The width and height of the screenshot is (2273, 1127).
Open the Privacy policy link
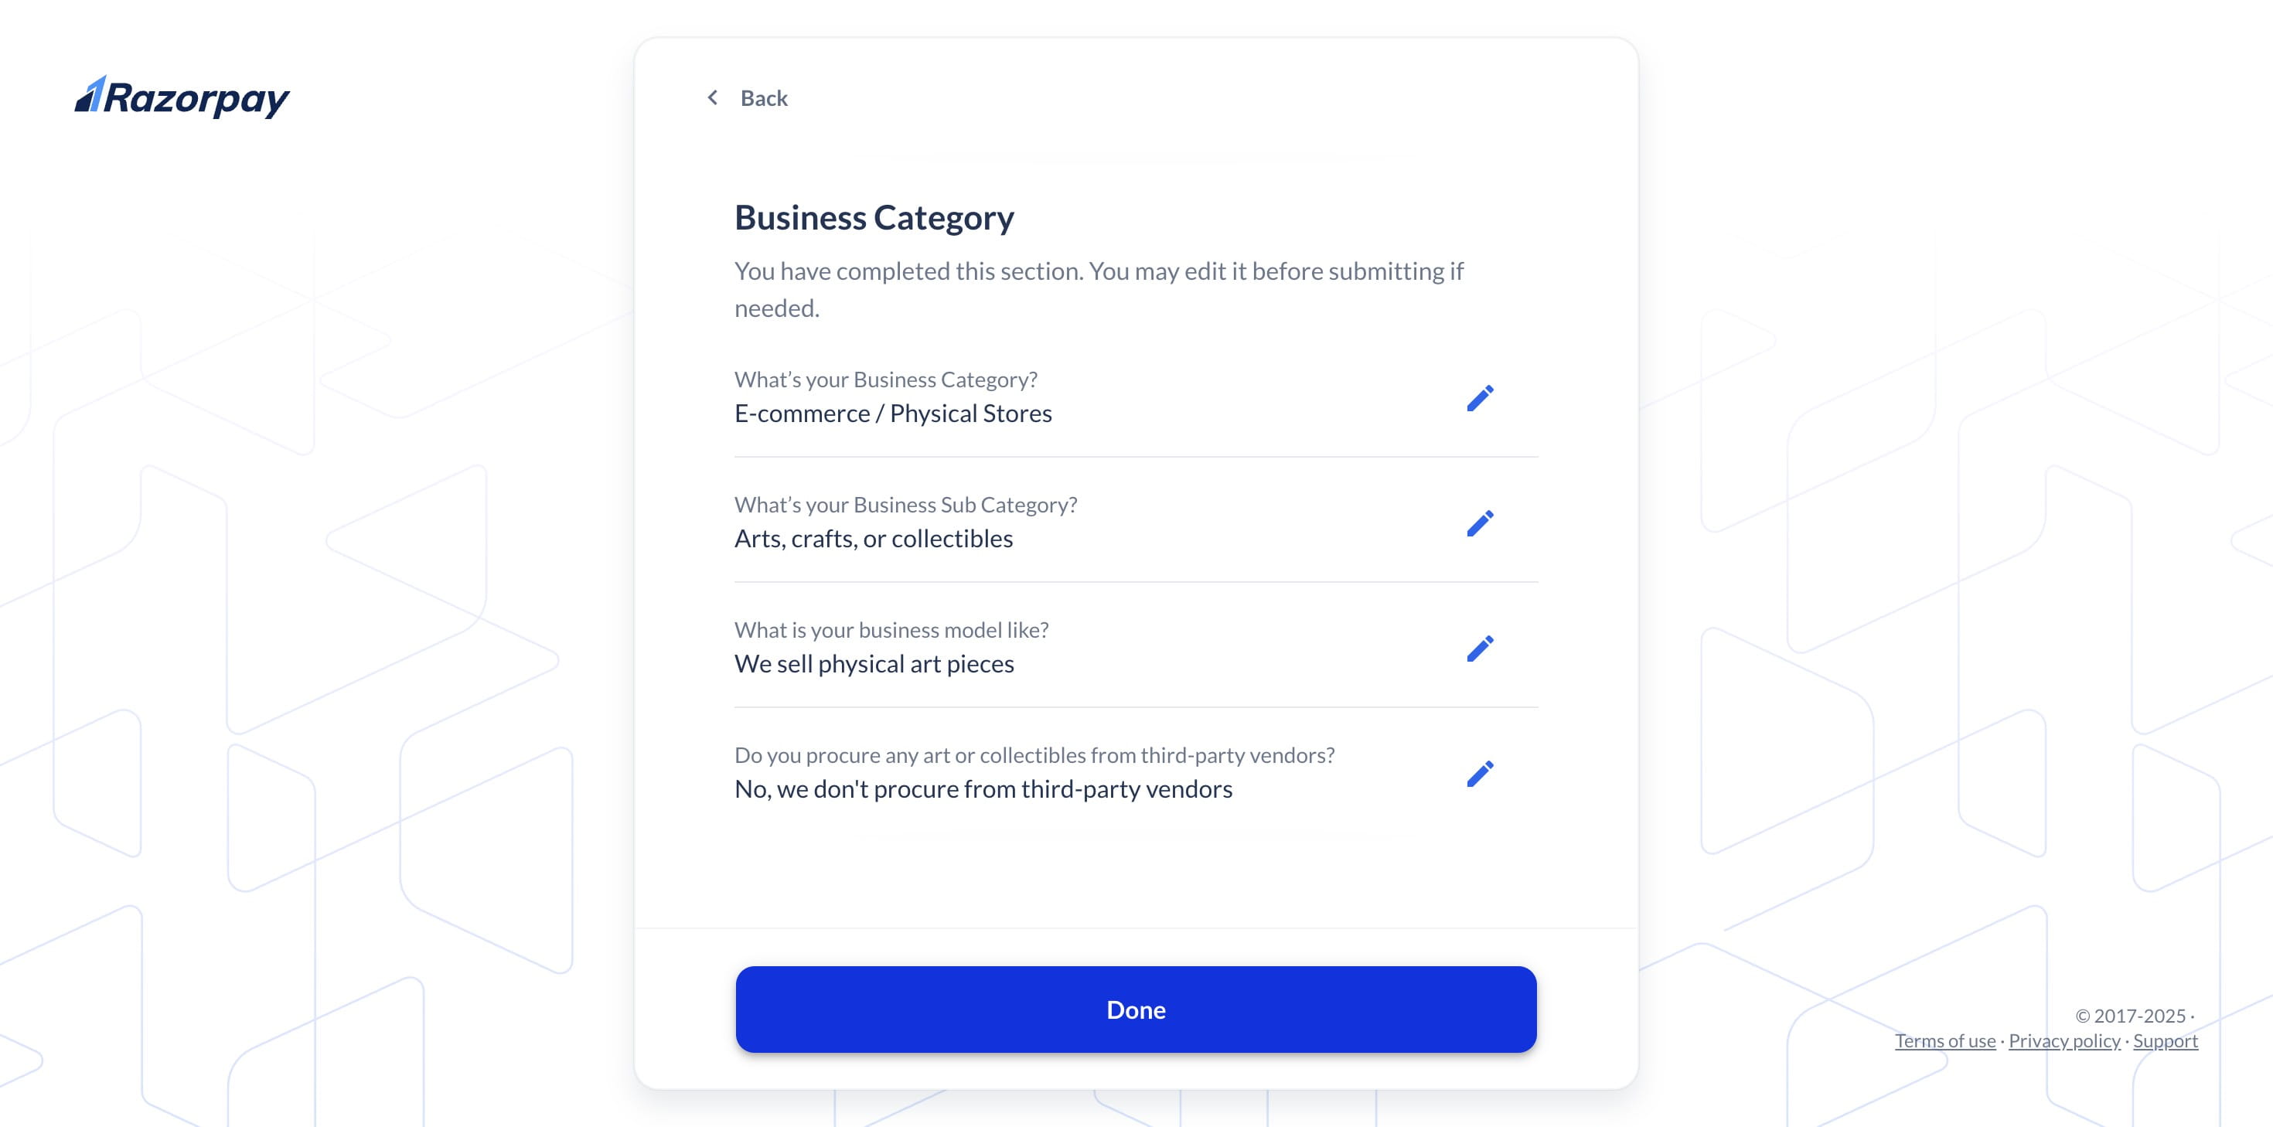click(2064, 1041)
